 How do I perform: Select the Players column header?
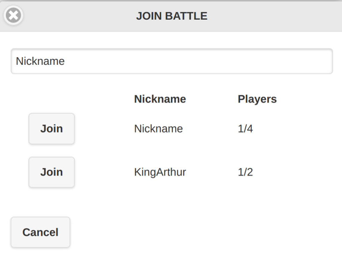coord(257,99)
